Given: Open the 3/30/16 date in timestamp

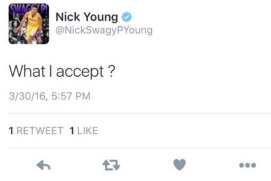Looking at the screenshot, I should click(28, 96).
